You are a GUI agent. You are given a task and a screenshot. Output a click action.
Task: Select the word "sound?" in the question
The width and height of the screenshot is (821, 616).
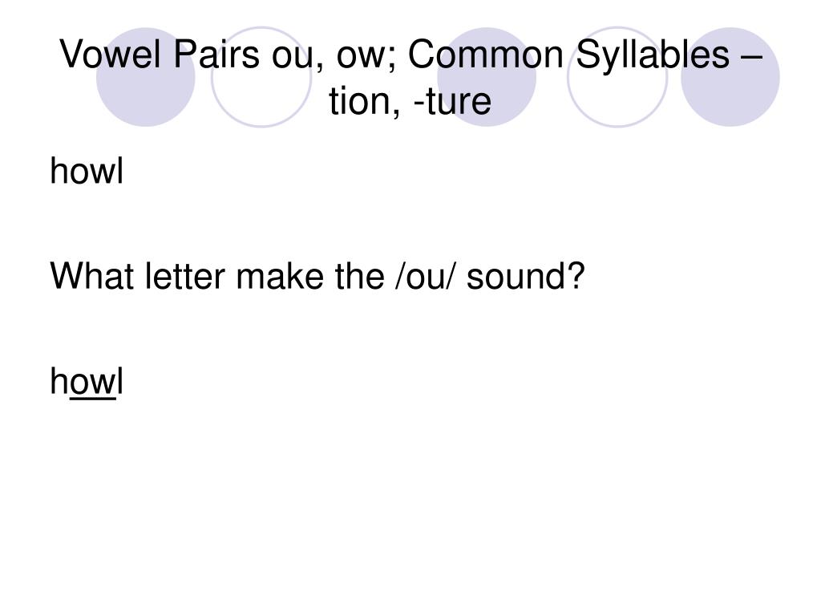[x=525, y=276]
